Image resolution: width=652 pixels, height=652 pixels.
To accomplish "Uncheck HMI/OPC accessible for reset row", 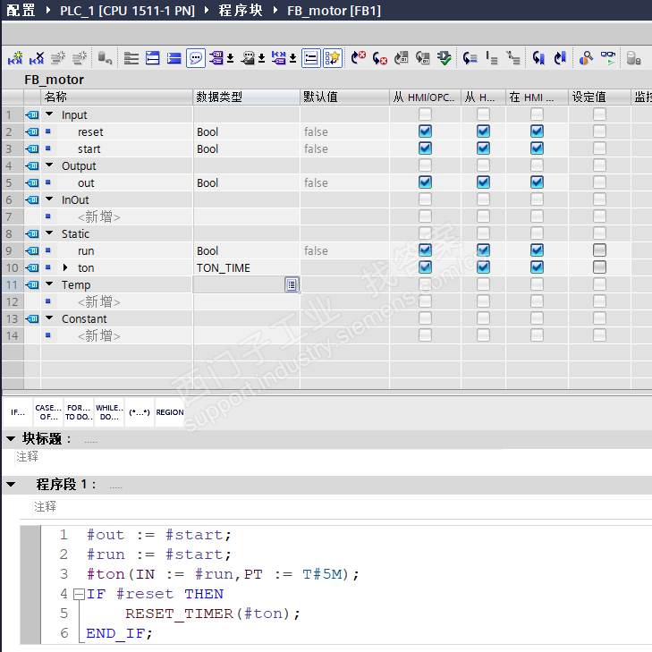I will (x=425, y=131).
